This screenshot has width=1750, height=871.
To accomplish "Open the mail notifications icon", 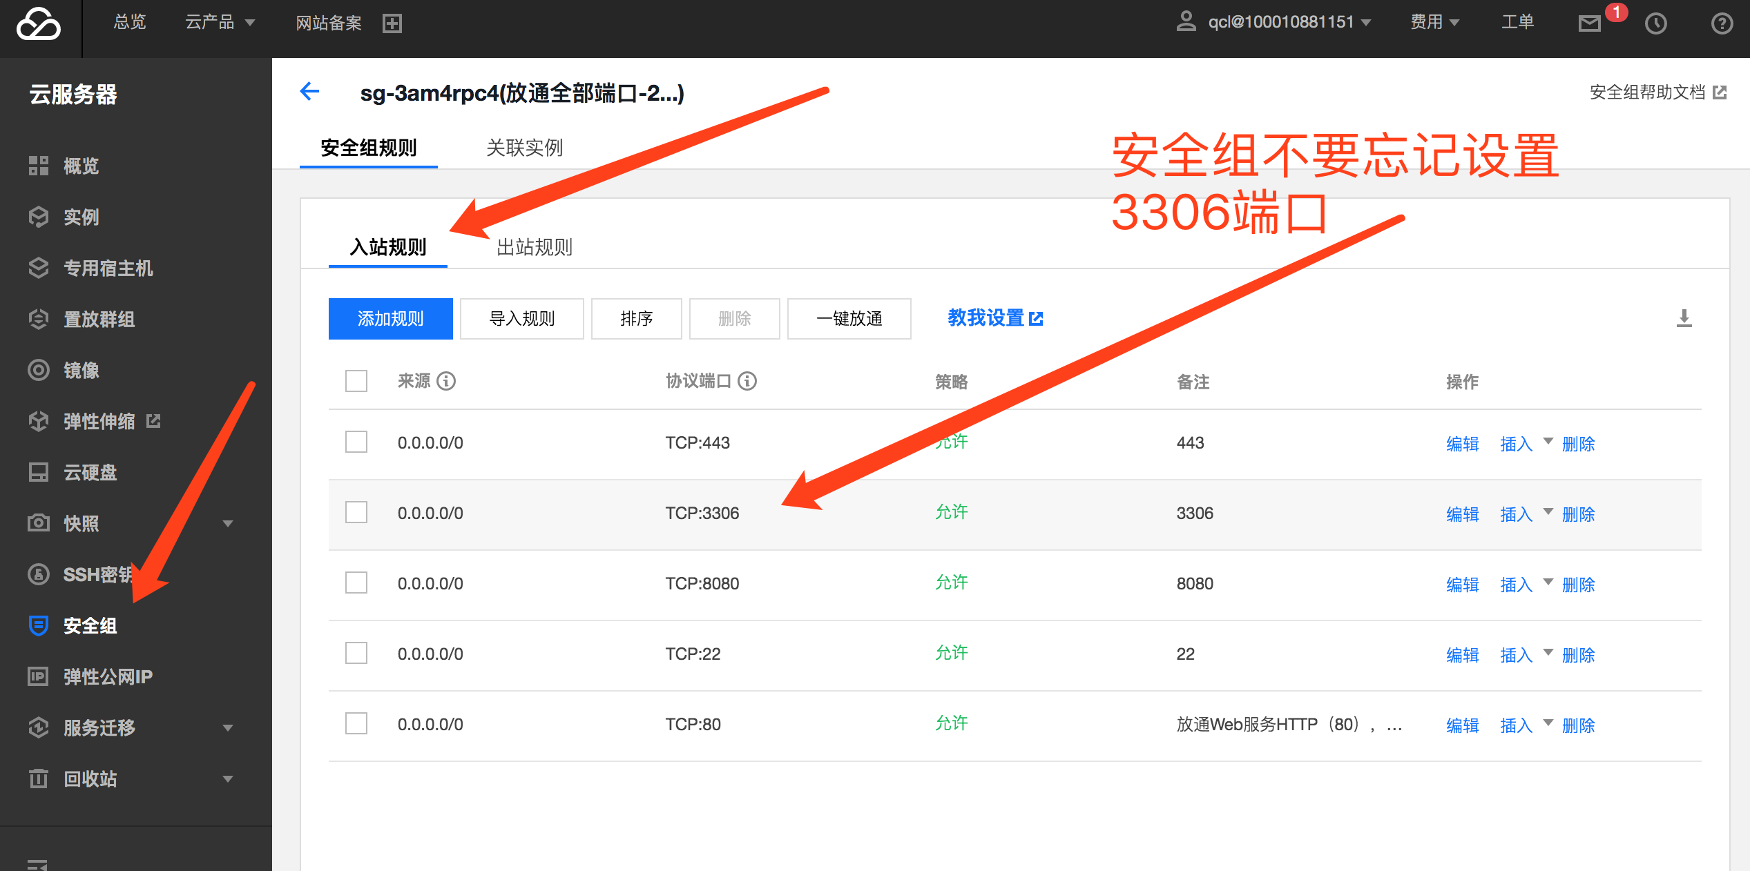I will pos(1589,24).
